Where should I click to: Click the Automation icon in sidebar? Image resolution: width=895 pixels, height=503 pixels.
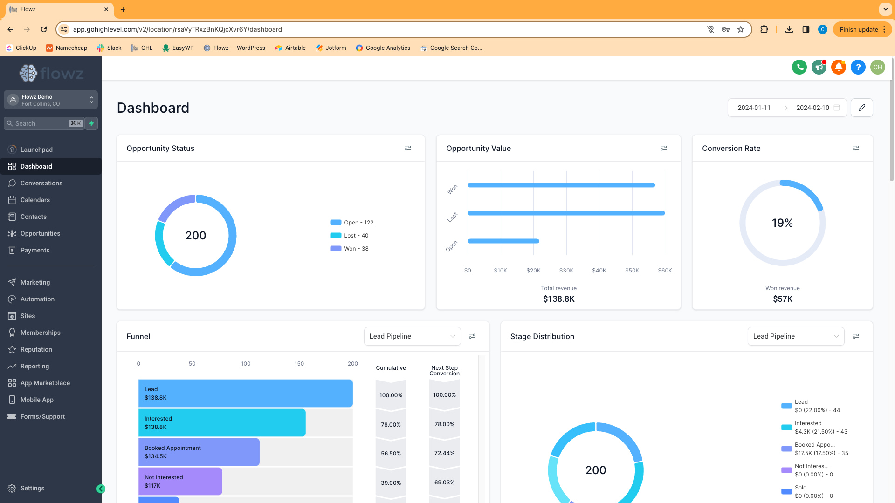point(12,299)
